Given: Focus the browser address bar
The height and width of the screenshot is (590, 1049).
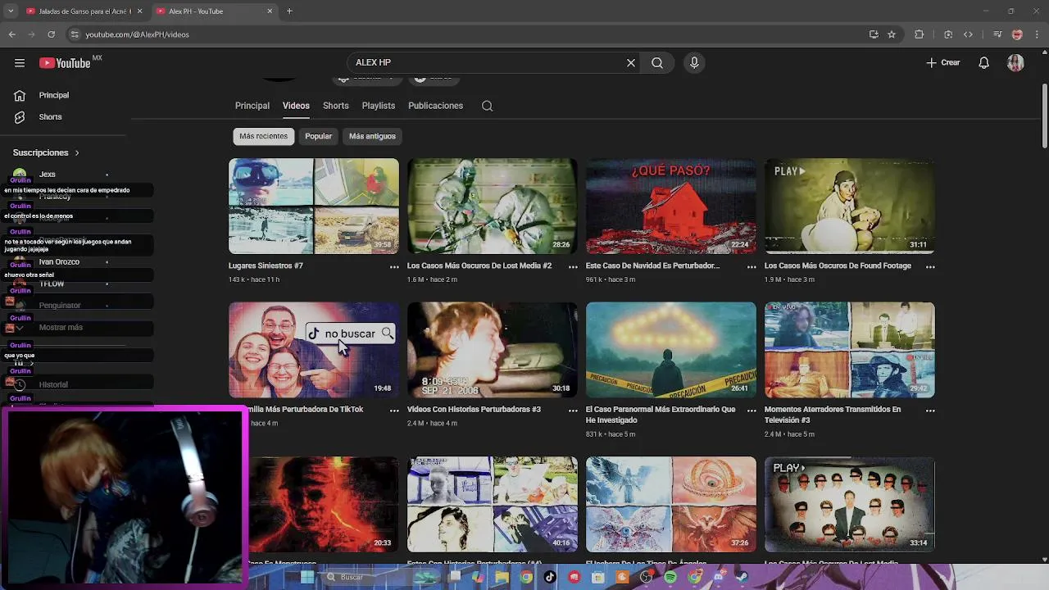Looking at the screenshot, I should pos(467,34).
